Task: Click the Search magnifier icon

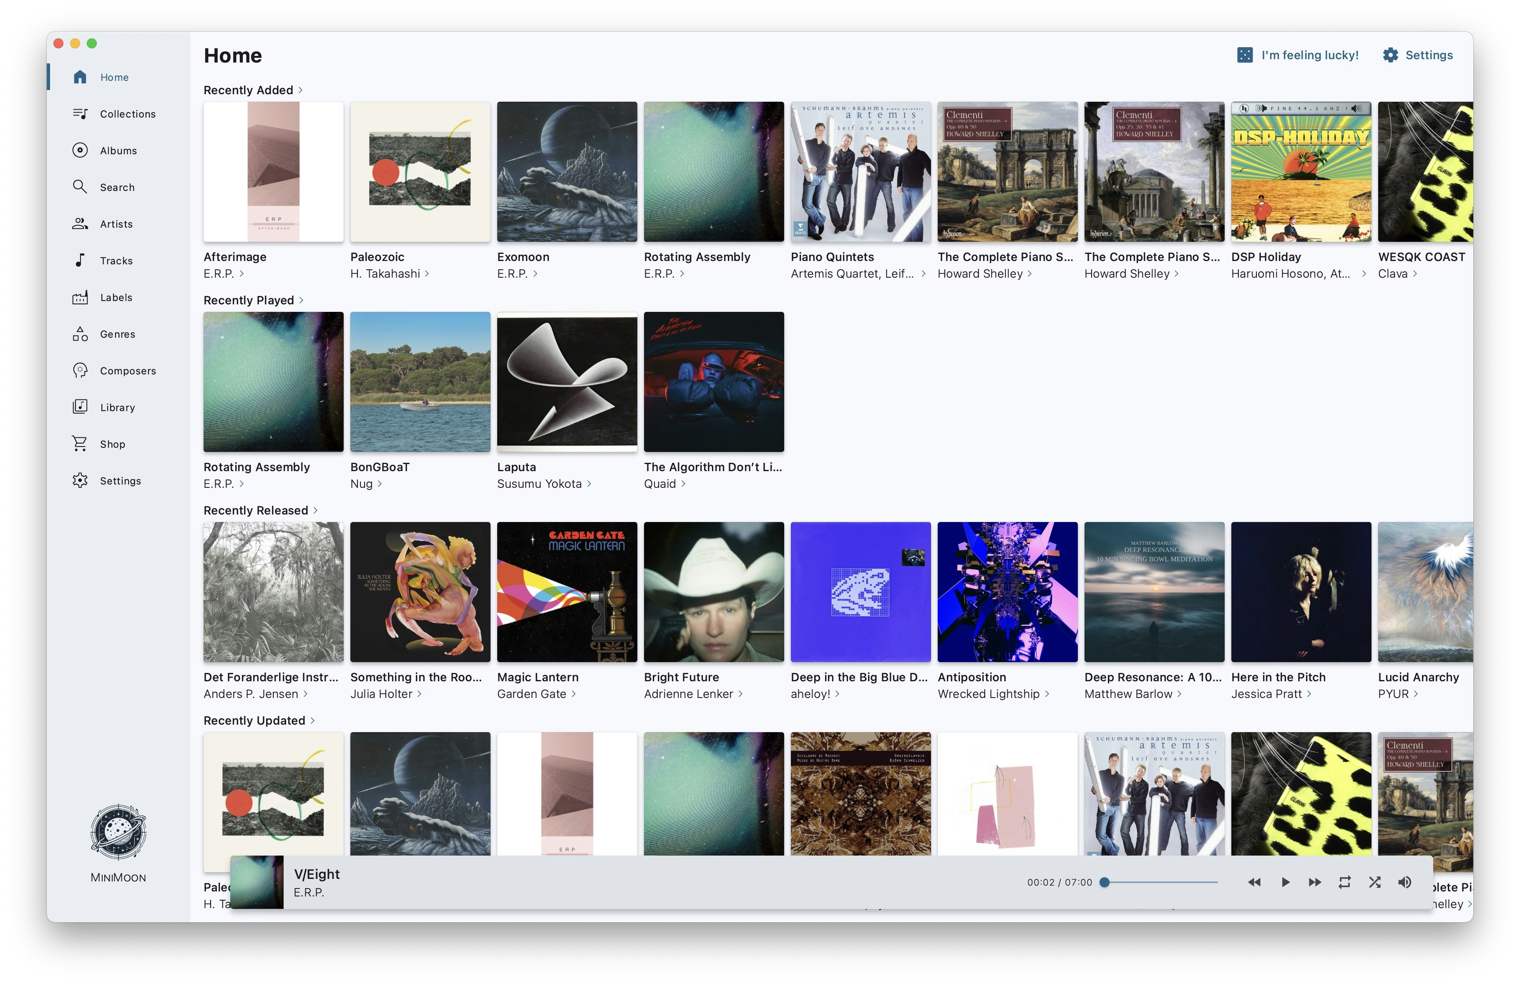Action: tap(80, 187)
